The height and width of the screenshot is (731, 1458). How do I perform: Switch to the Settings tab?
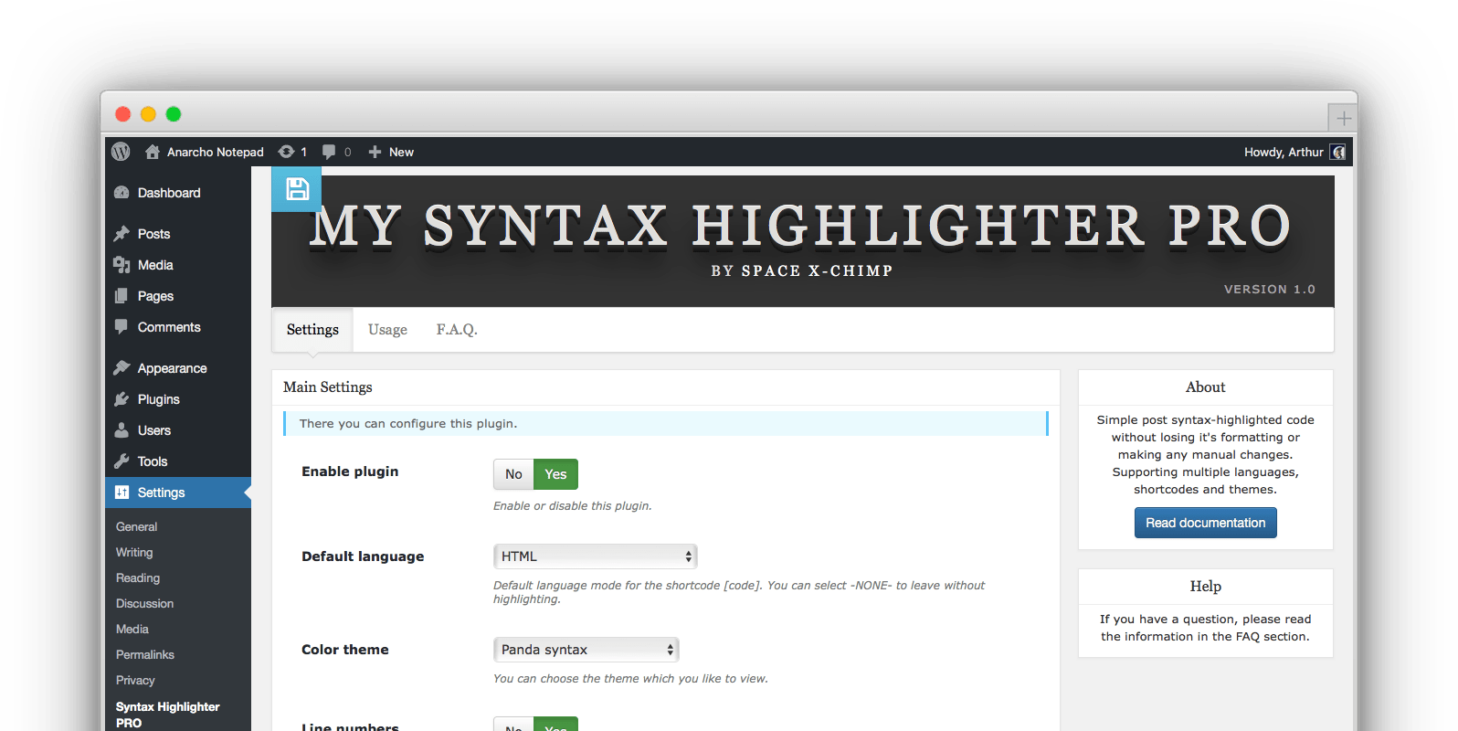[312, 330]
